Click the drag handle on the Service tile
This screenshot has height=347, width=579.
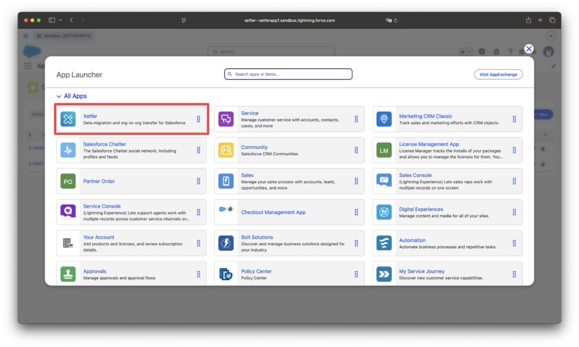356,119
